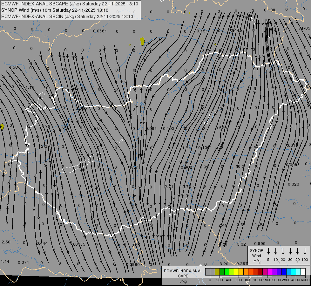The width and height of the screenshot is (311, 286).
Task: Click the 5 m/s wind arrow in legend
Action: tap(268, 251)
